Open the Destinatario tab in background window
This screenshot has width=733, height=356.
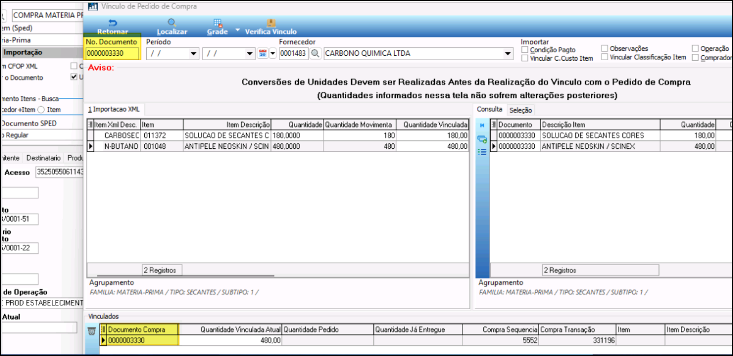[x=43, y=158]
